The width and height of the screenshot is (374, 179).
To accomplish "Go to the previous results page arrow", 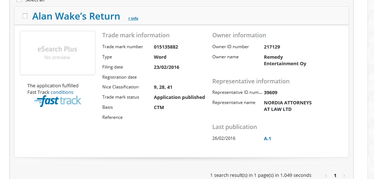I will click(325, 175).
